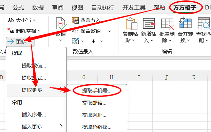211x132 pixels.
Task: Click the 四舍五入 rounding icon
Action: (x=75, y=20)
